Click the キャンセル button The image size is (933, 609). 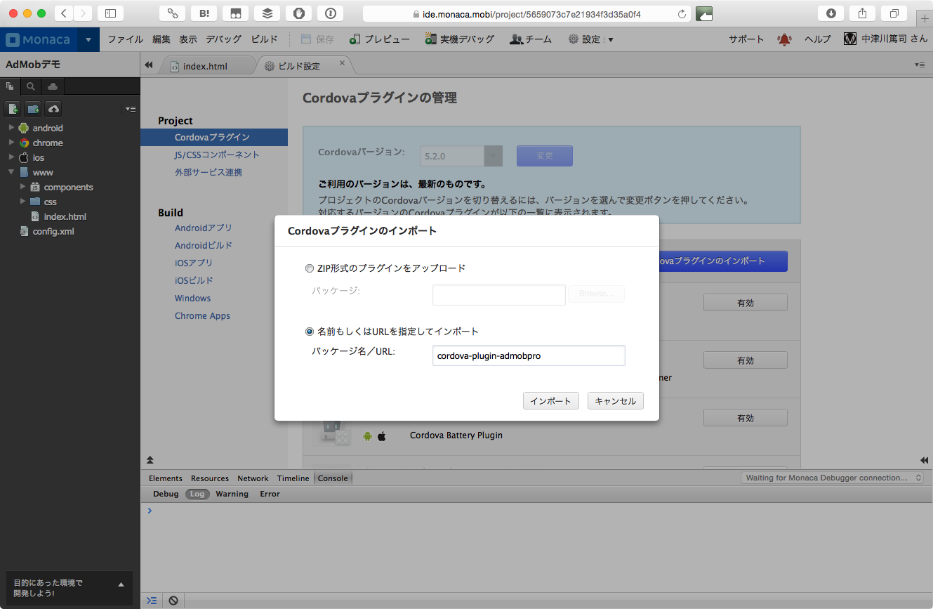[615, 401]
